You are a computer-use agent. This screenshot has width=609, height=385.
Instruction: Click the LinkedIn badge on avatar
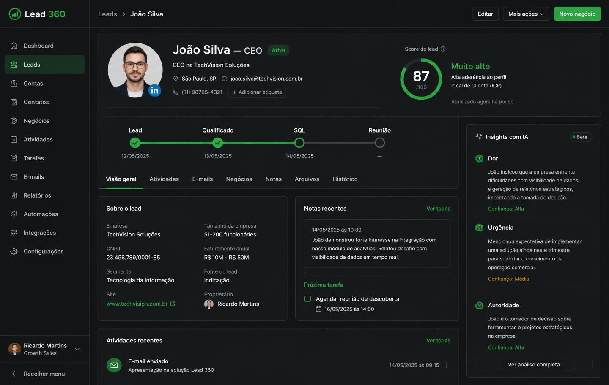154,90
